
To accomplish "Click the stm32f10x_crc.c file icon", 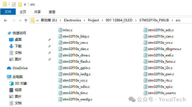I will pos(145,43).
